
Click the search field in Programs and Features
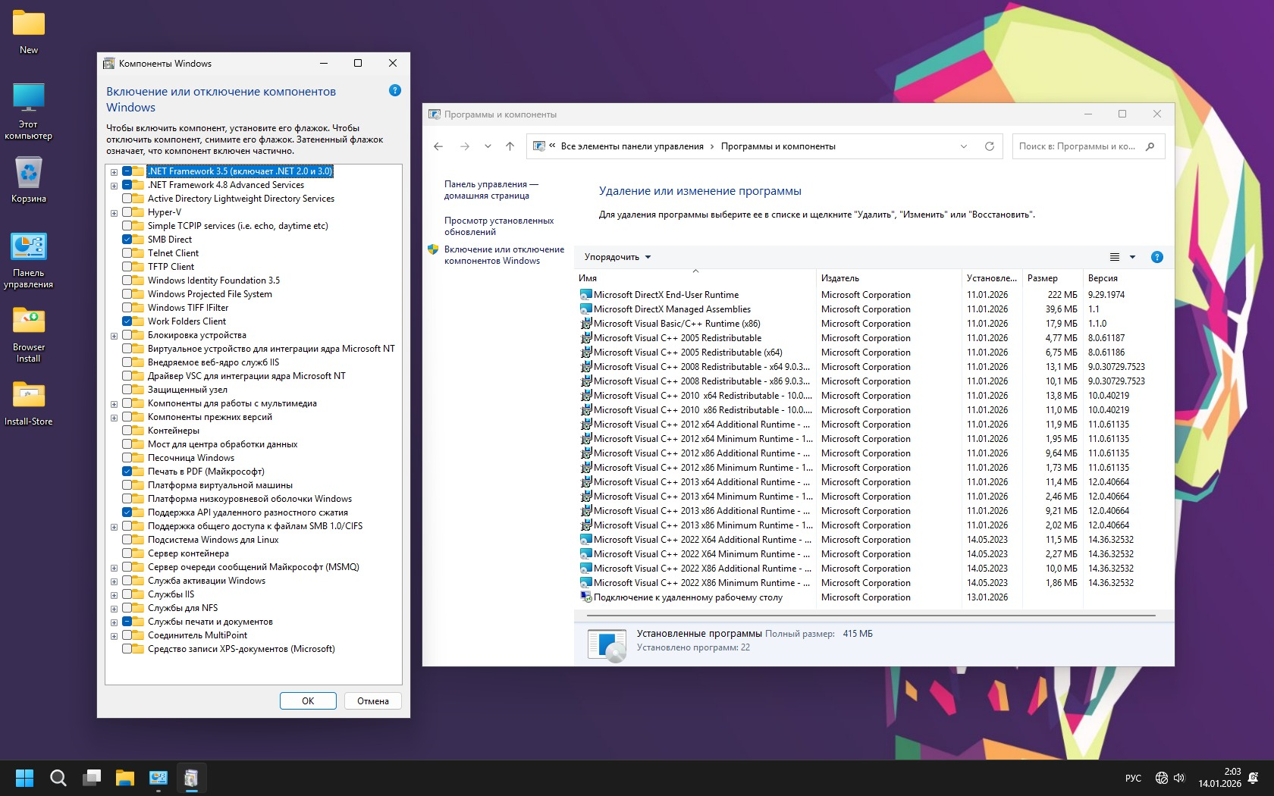[x=1077, y=146]
